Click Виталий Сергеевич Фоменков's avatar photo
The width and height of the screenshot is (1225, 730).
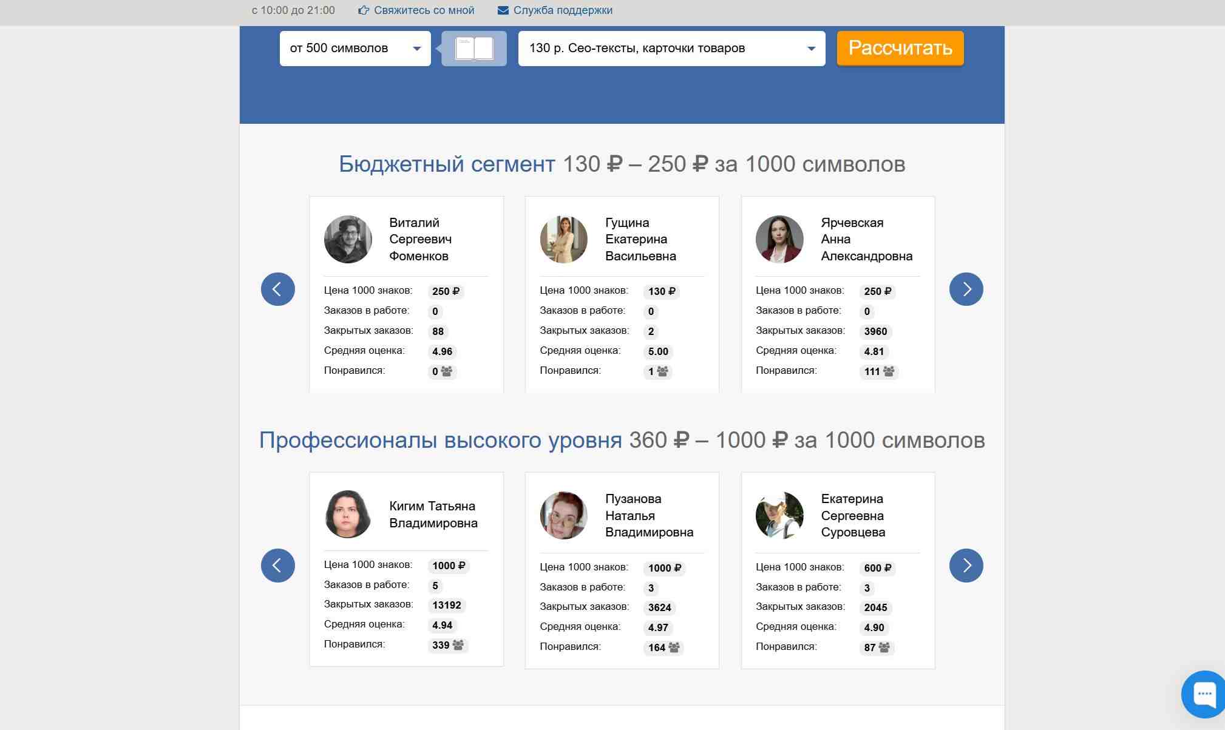click(348, 239)
